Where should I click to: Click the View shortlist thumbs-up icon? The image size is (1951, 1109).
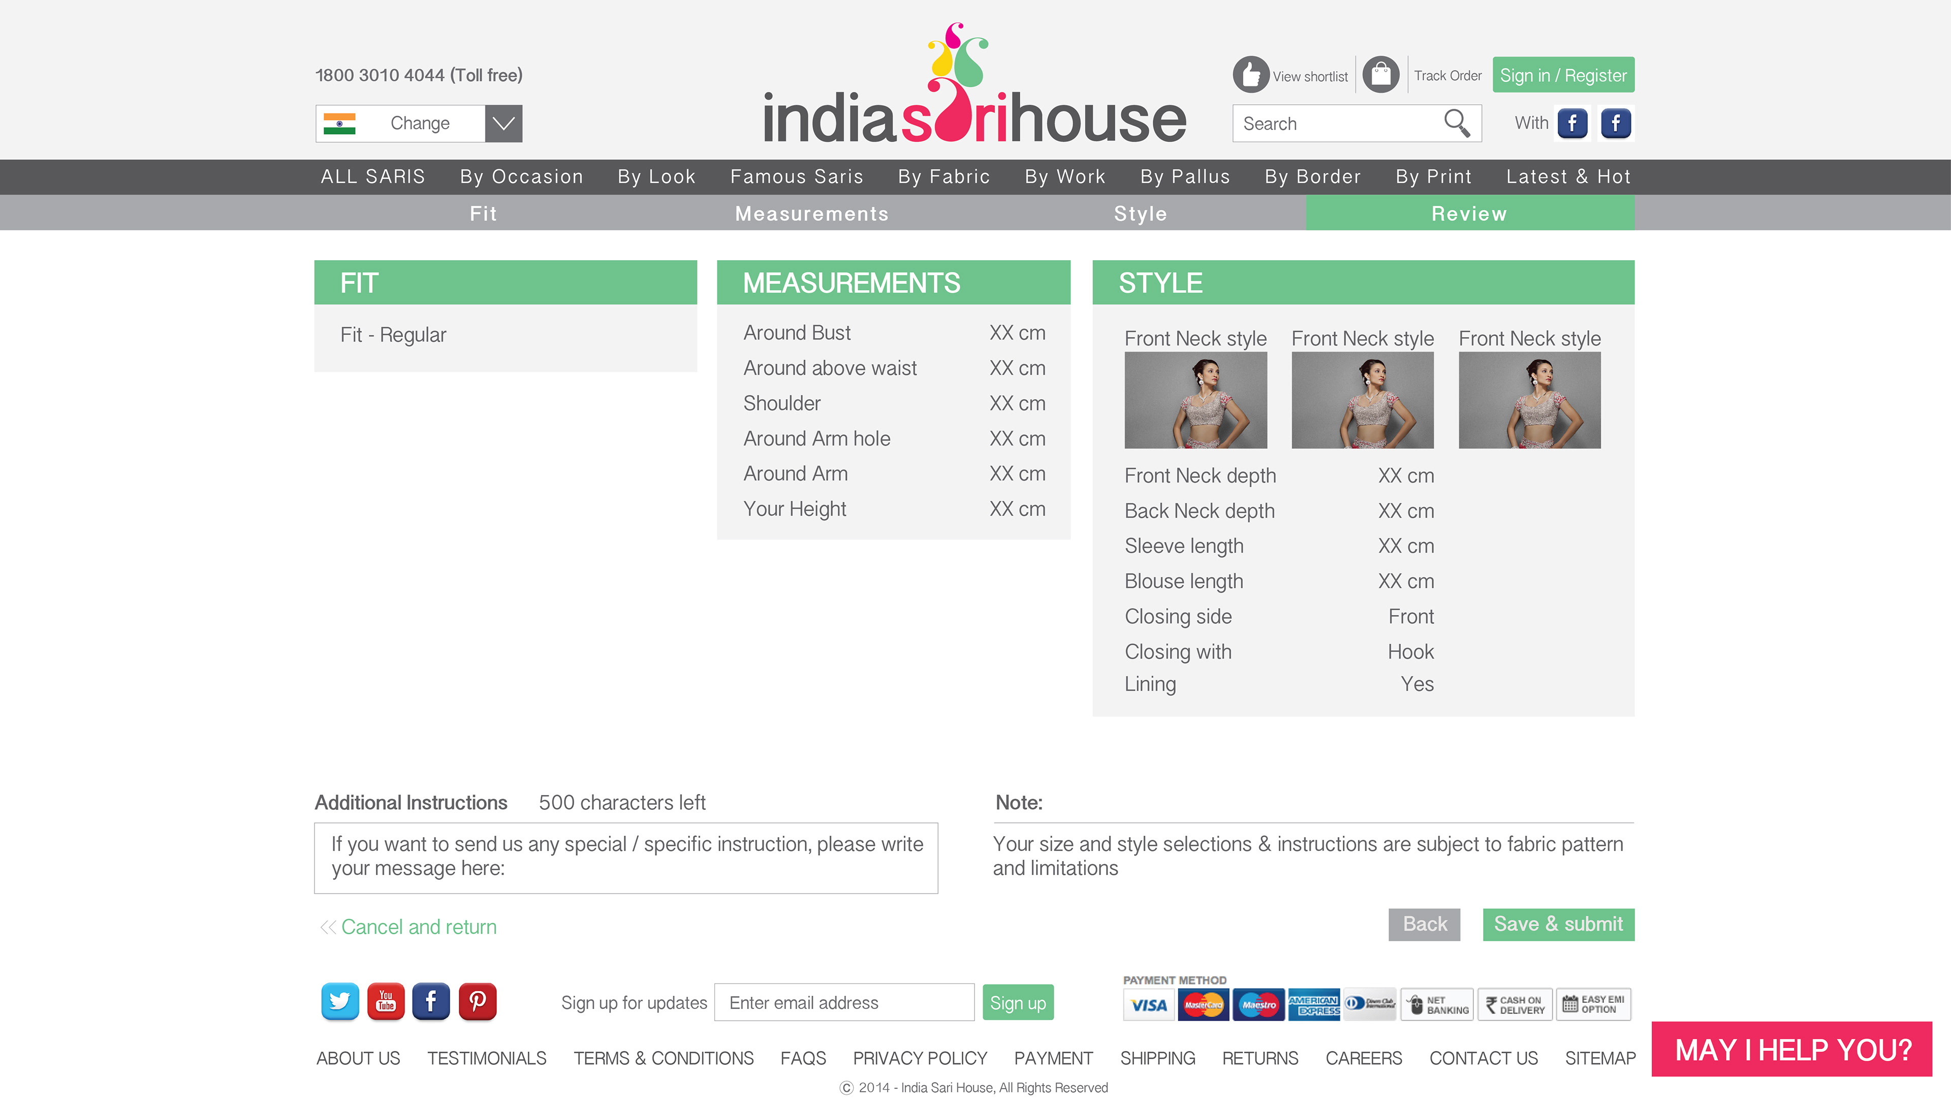pos(1250,75)
